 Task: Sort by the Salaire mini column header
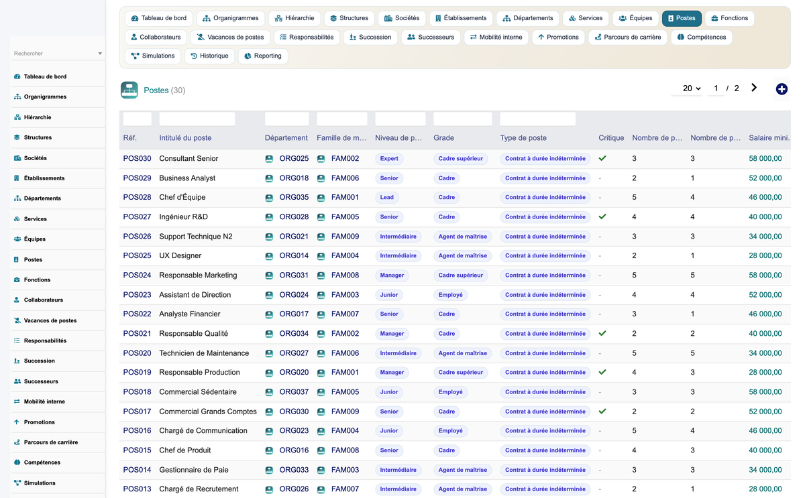pyautogui.click(x=769, y=138)
